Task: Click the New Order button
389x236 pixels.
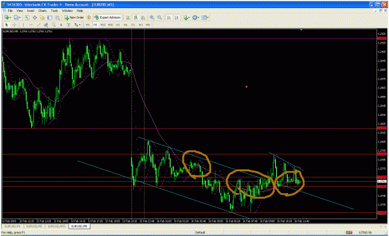Action: (x=74, y=17)
